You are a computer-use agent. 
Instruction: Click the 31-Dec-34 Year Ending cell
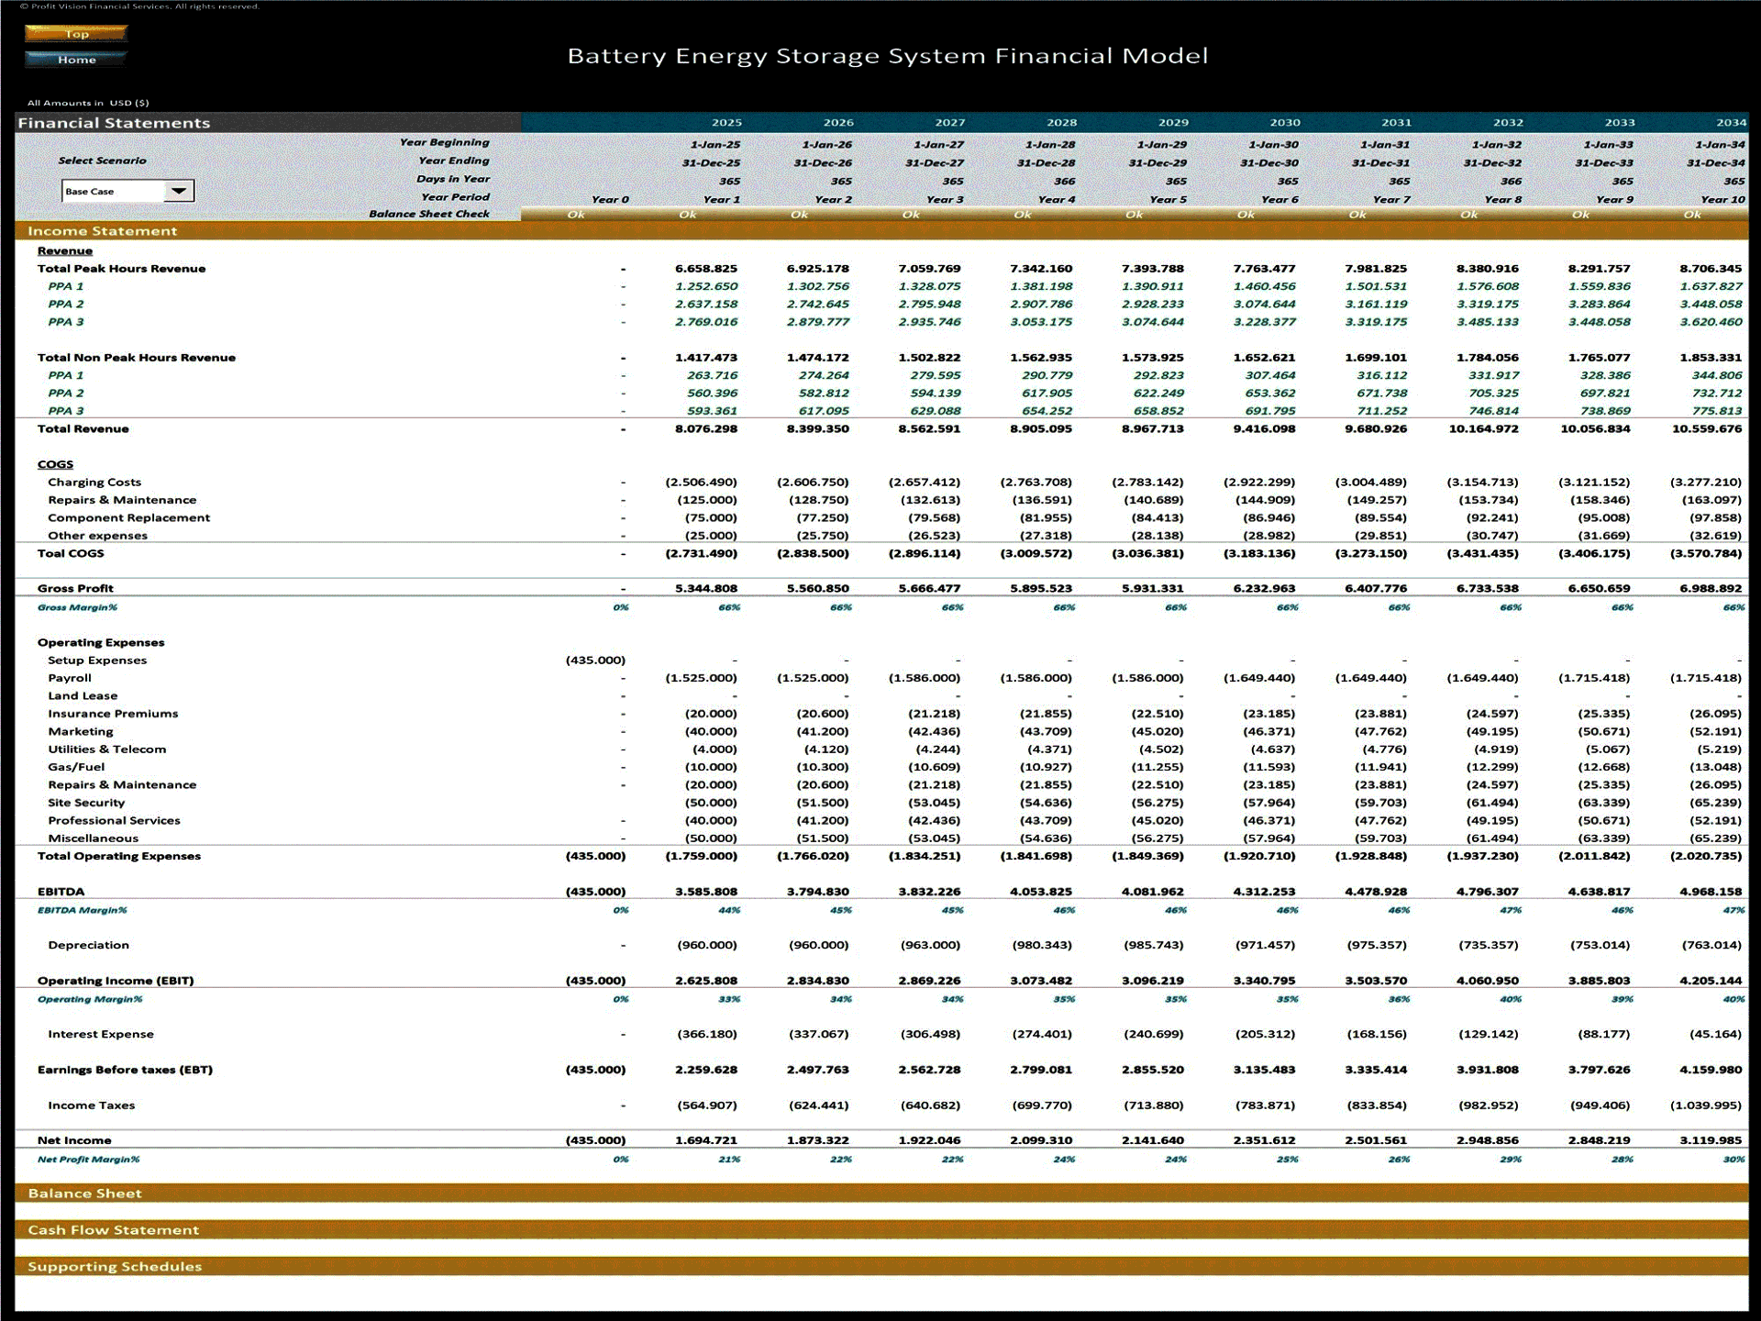(1716, 162)
